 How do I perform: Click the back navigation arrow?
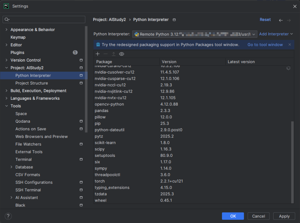(281, 20)
